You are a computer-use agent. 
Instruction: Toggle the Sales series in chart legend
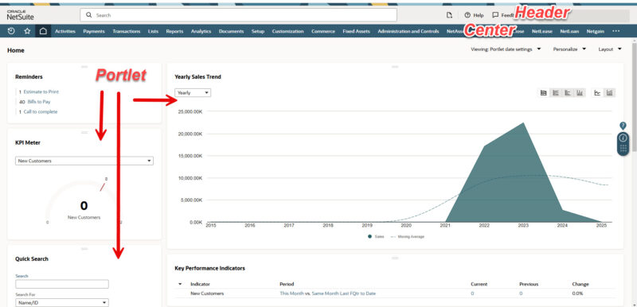(x=376, y=236)
